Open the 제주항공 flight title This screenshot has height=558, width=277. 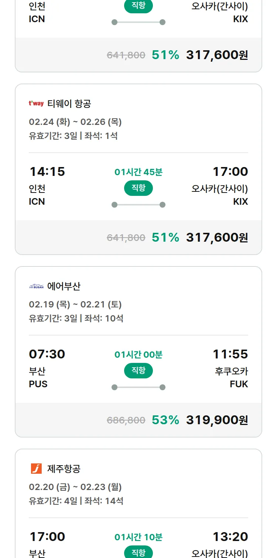[x=64, y=469]
